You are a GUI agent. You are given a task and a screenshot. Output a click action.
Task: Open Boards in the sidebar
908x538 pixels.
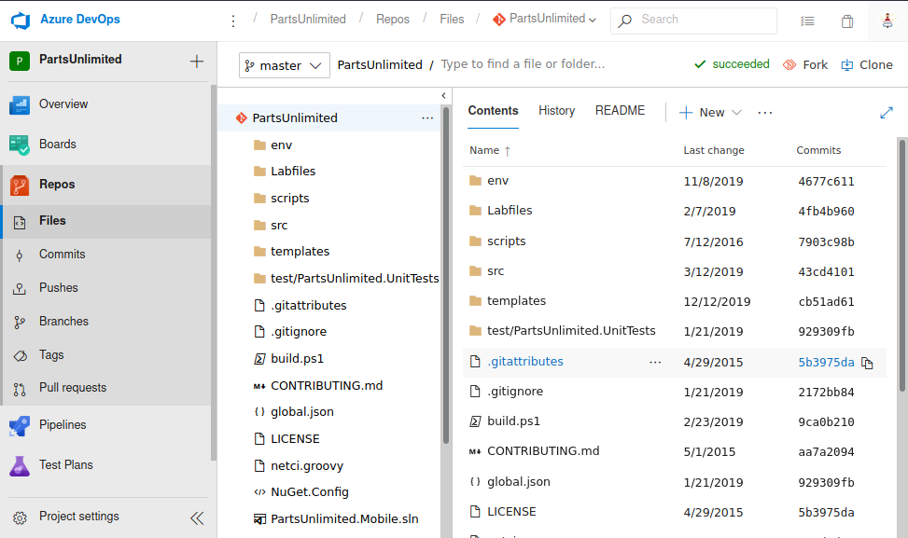[57, 144]
